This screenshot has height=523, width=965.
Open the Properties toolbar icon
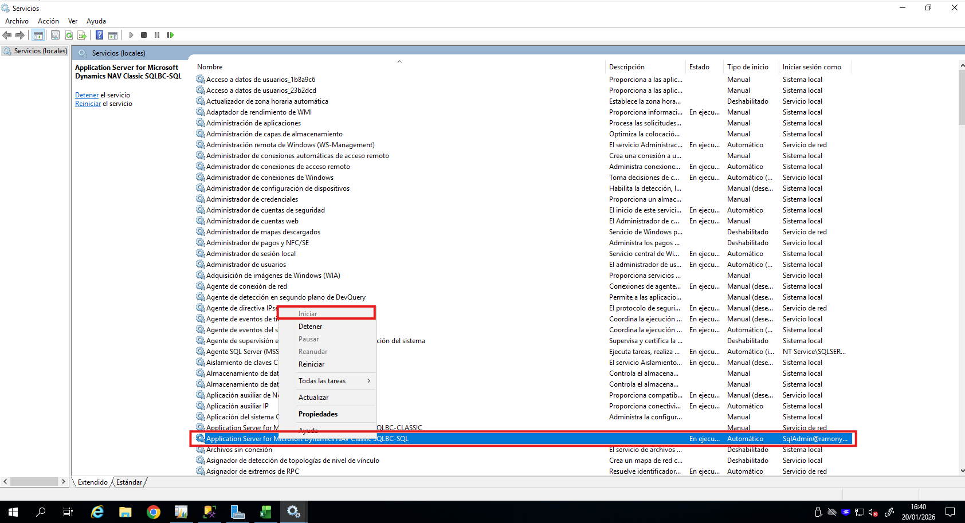[55, 36]
